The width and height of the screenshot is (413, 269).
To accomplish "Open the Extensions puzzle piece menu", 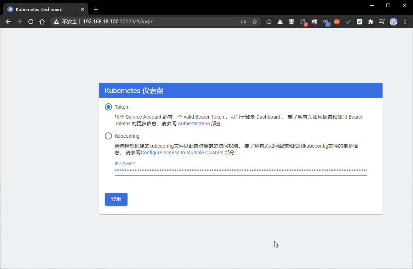I will (x=370, y=22).
